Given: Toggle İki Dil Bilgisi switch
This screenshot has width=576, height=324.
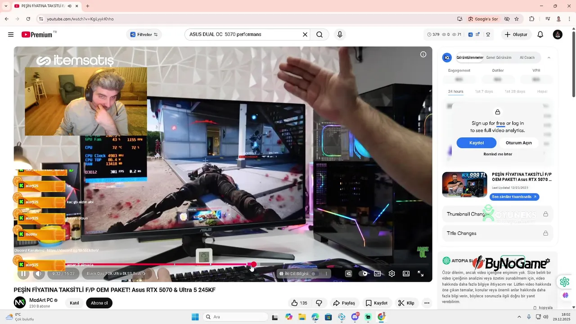Looking at the screenshot, I should (315, 274).
